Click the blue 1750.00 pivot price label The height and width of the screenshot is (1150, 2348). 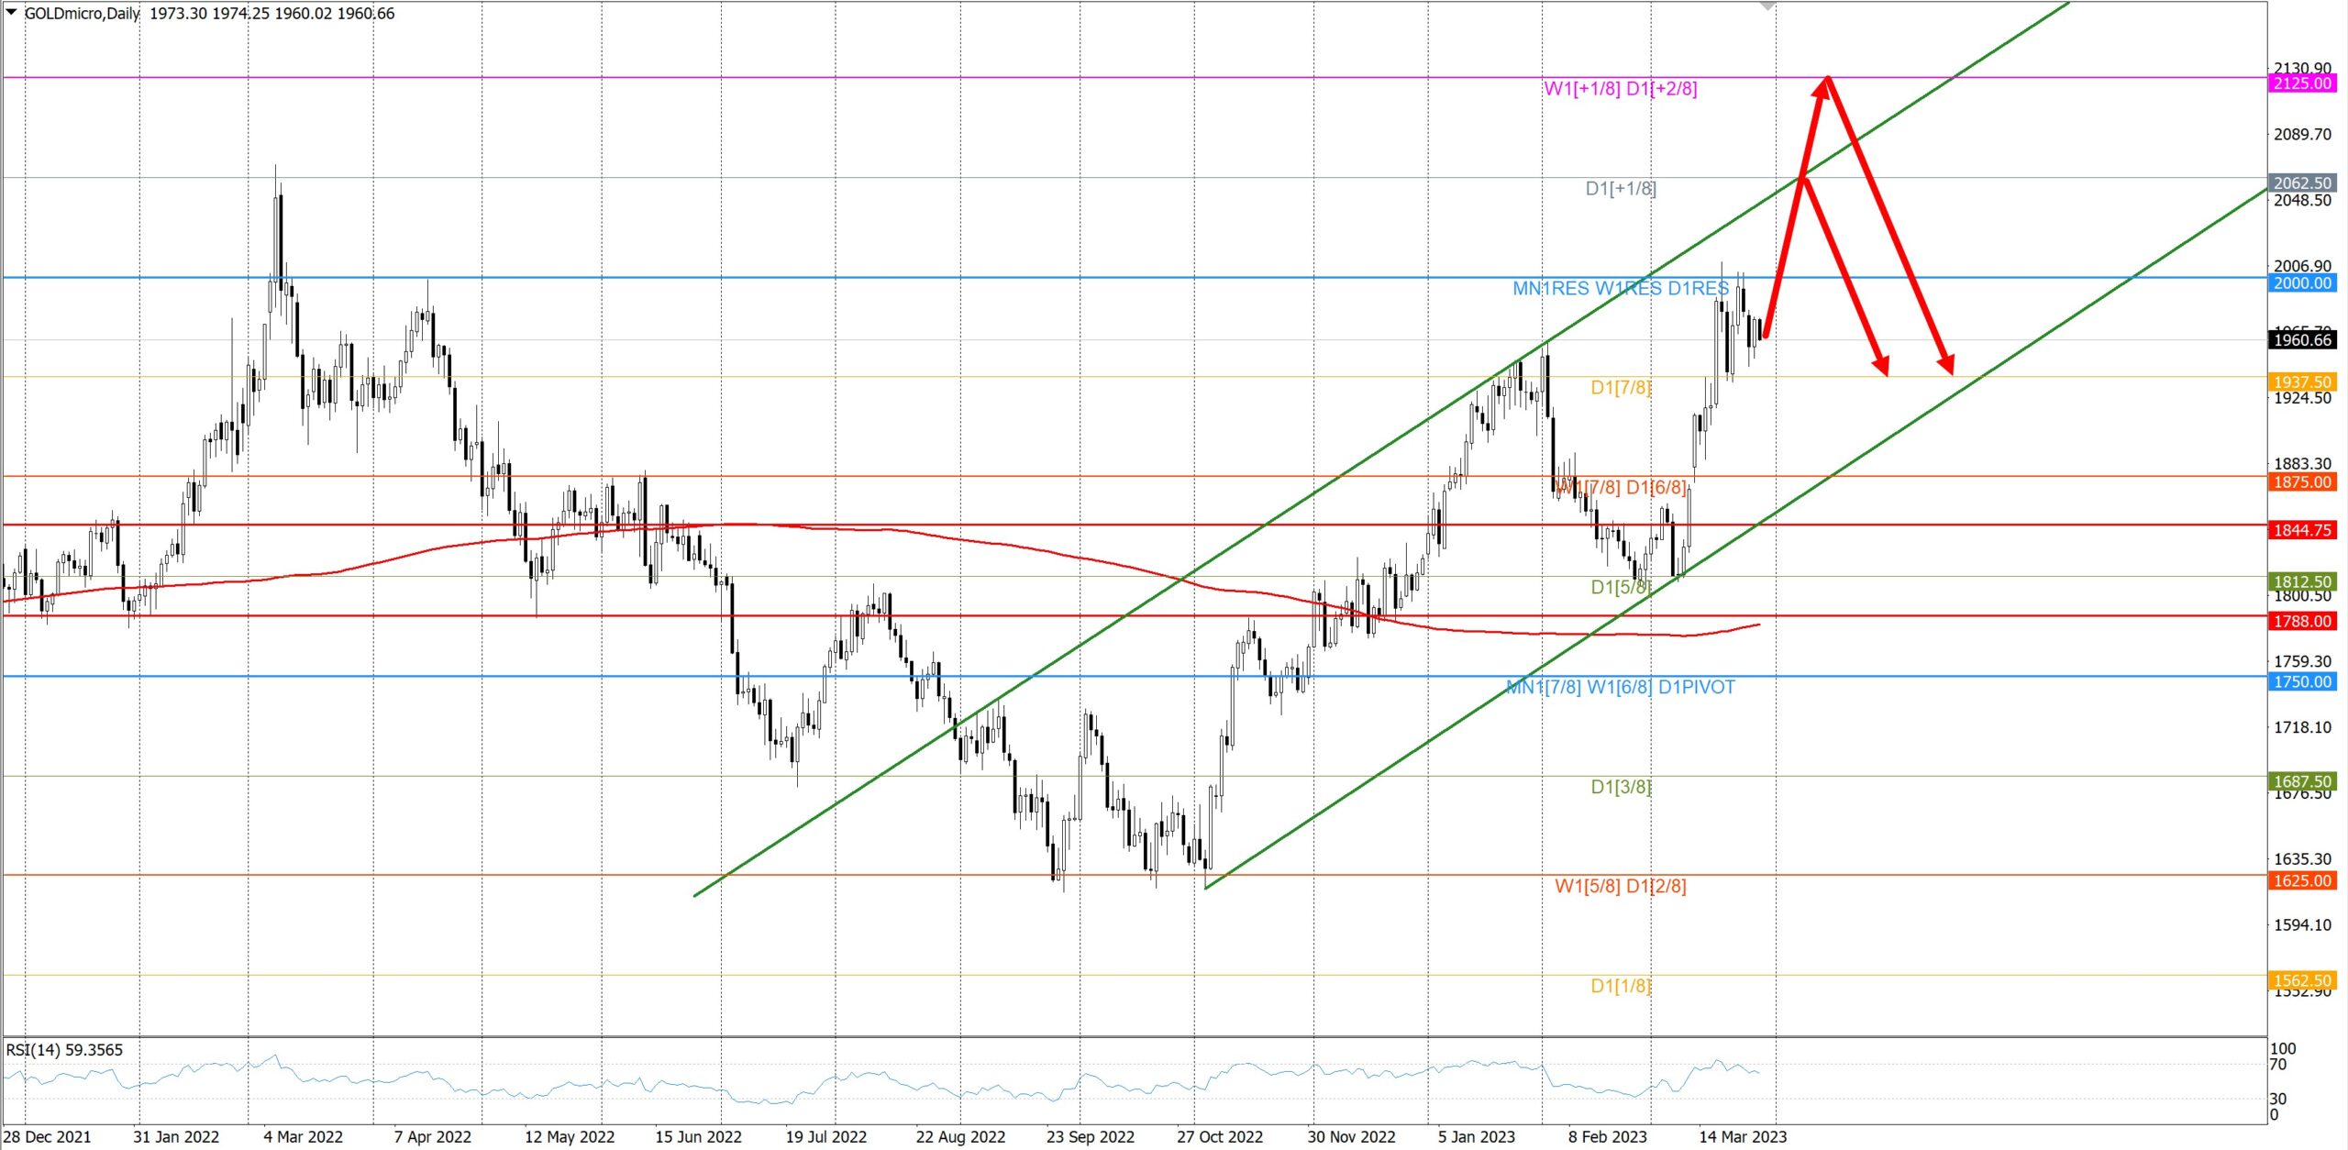coord(2302,681)
